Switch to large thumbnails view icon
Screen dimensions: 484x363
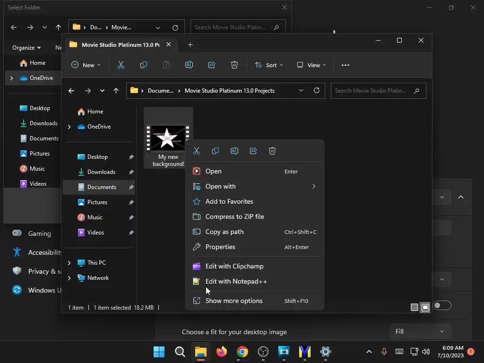coord(425,307)
